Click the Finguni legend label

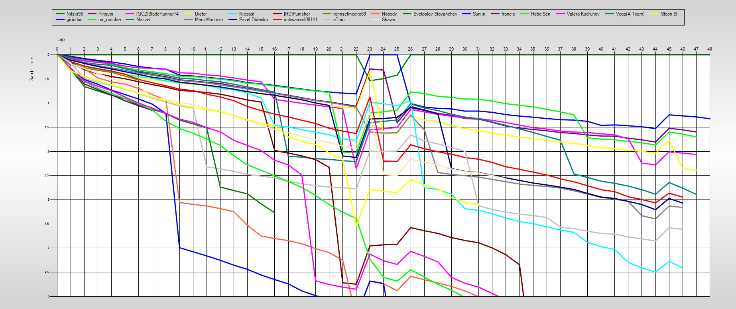pos(106,14)
